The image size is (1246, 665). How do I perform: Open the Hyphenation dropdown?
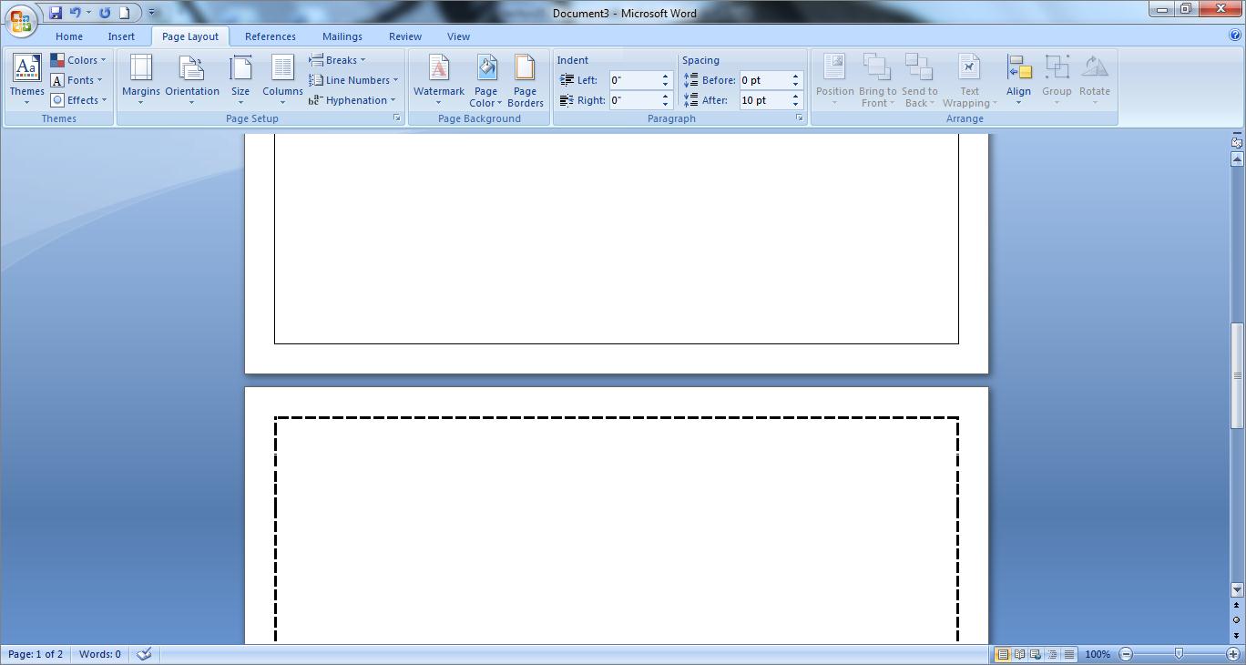pyautogui.click(x=352, y=100)
